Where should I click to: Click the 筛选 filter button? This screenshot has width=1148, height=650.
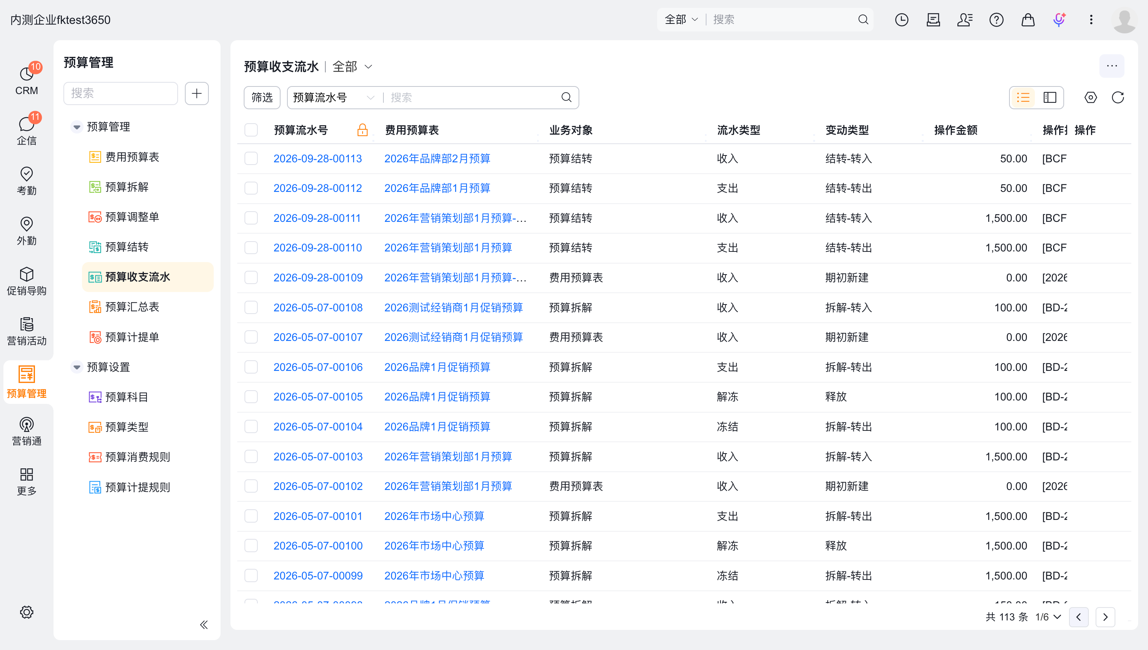coord(262,97)
